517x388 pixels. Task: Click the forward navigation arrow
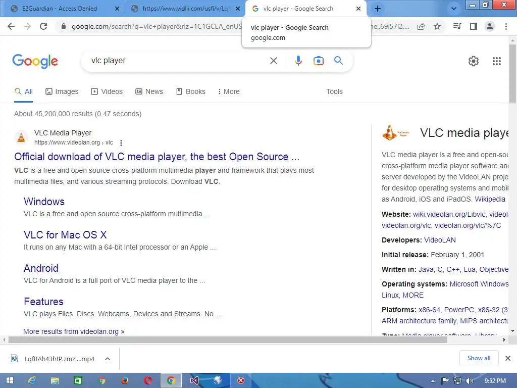27,26
